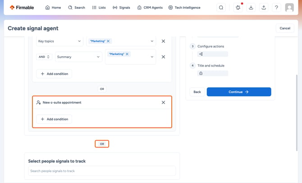Viewport: 302px width, 183px height.
Task: Click the page vertical scrollbar
Action: click(297, 113)
